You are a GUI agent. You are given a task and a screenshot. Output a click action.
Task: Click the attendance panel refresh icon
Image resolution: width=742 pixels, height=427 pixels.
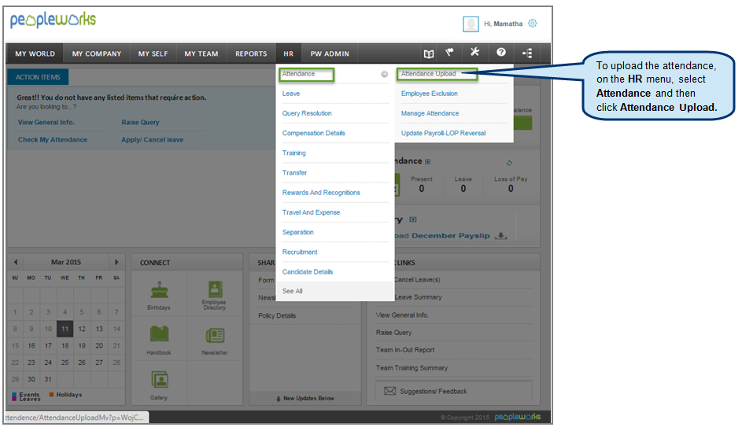509,163
